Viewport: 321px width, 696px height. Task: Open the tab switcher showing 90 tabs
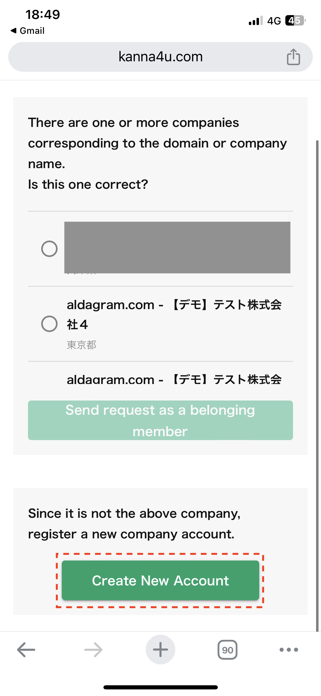pyautogui.click(x=227, y=650)
